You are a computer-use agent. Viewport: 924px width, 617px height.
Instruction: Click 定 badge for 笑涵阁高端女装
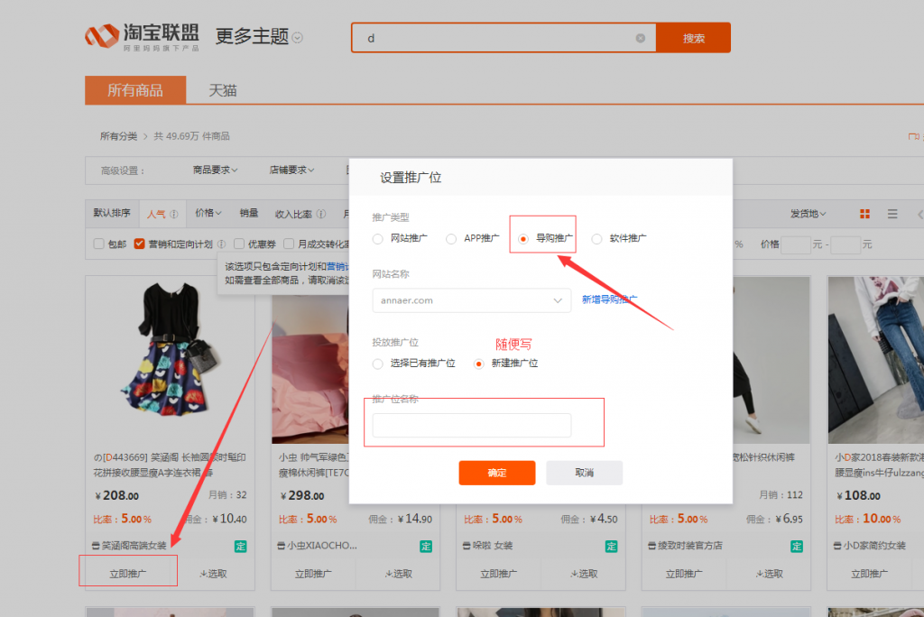coord(240,547)
